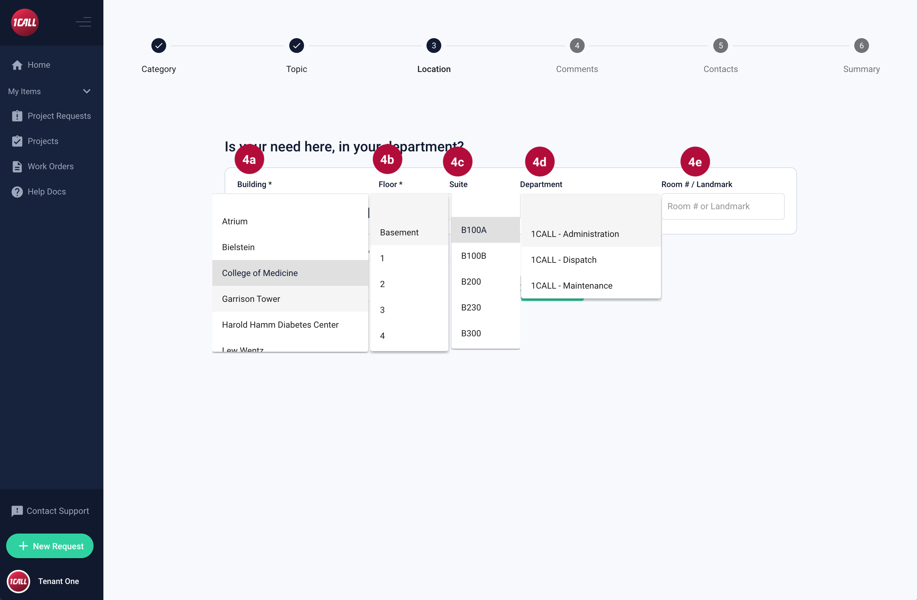Go to the Category step circle

click(x=158, y=46)
